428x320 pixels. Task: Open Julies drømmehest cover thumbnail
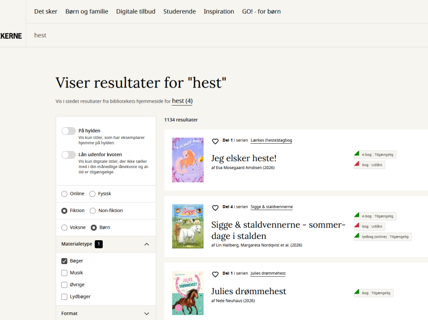pyautogui.click(x=188, y=293)
